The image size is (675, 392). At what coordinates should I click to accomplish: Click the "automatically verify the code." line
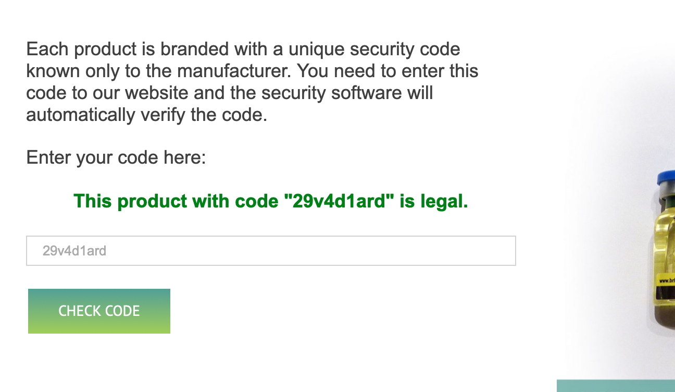click(146, 115)
